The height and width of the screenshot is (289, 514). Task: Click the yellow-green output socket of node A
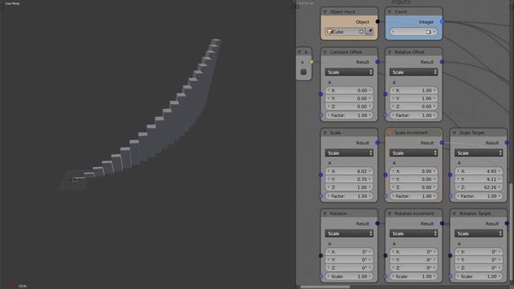point(312,62)
